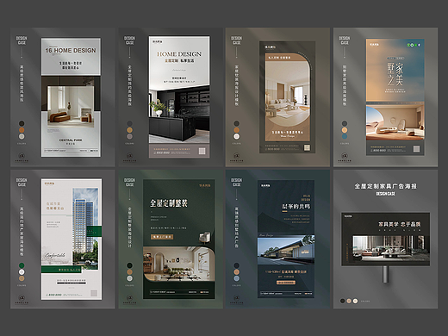Open the "16 HOME DESIGN" poster
The width and height of the screenshot is (448, 336).
tap(71, 97)
